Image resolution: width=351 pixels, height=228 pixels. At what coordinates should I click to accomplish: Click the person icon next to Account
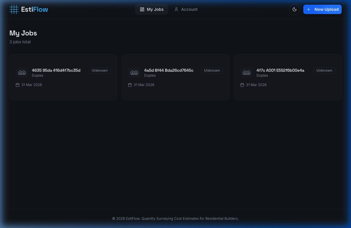pyautogui.click(x=176, y=9)
